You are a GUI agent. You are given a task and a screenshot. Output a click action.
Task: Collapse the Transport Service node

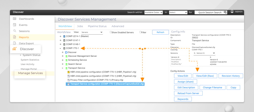pyautogui.click(x=62, y=68)
